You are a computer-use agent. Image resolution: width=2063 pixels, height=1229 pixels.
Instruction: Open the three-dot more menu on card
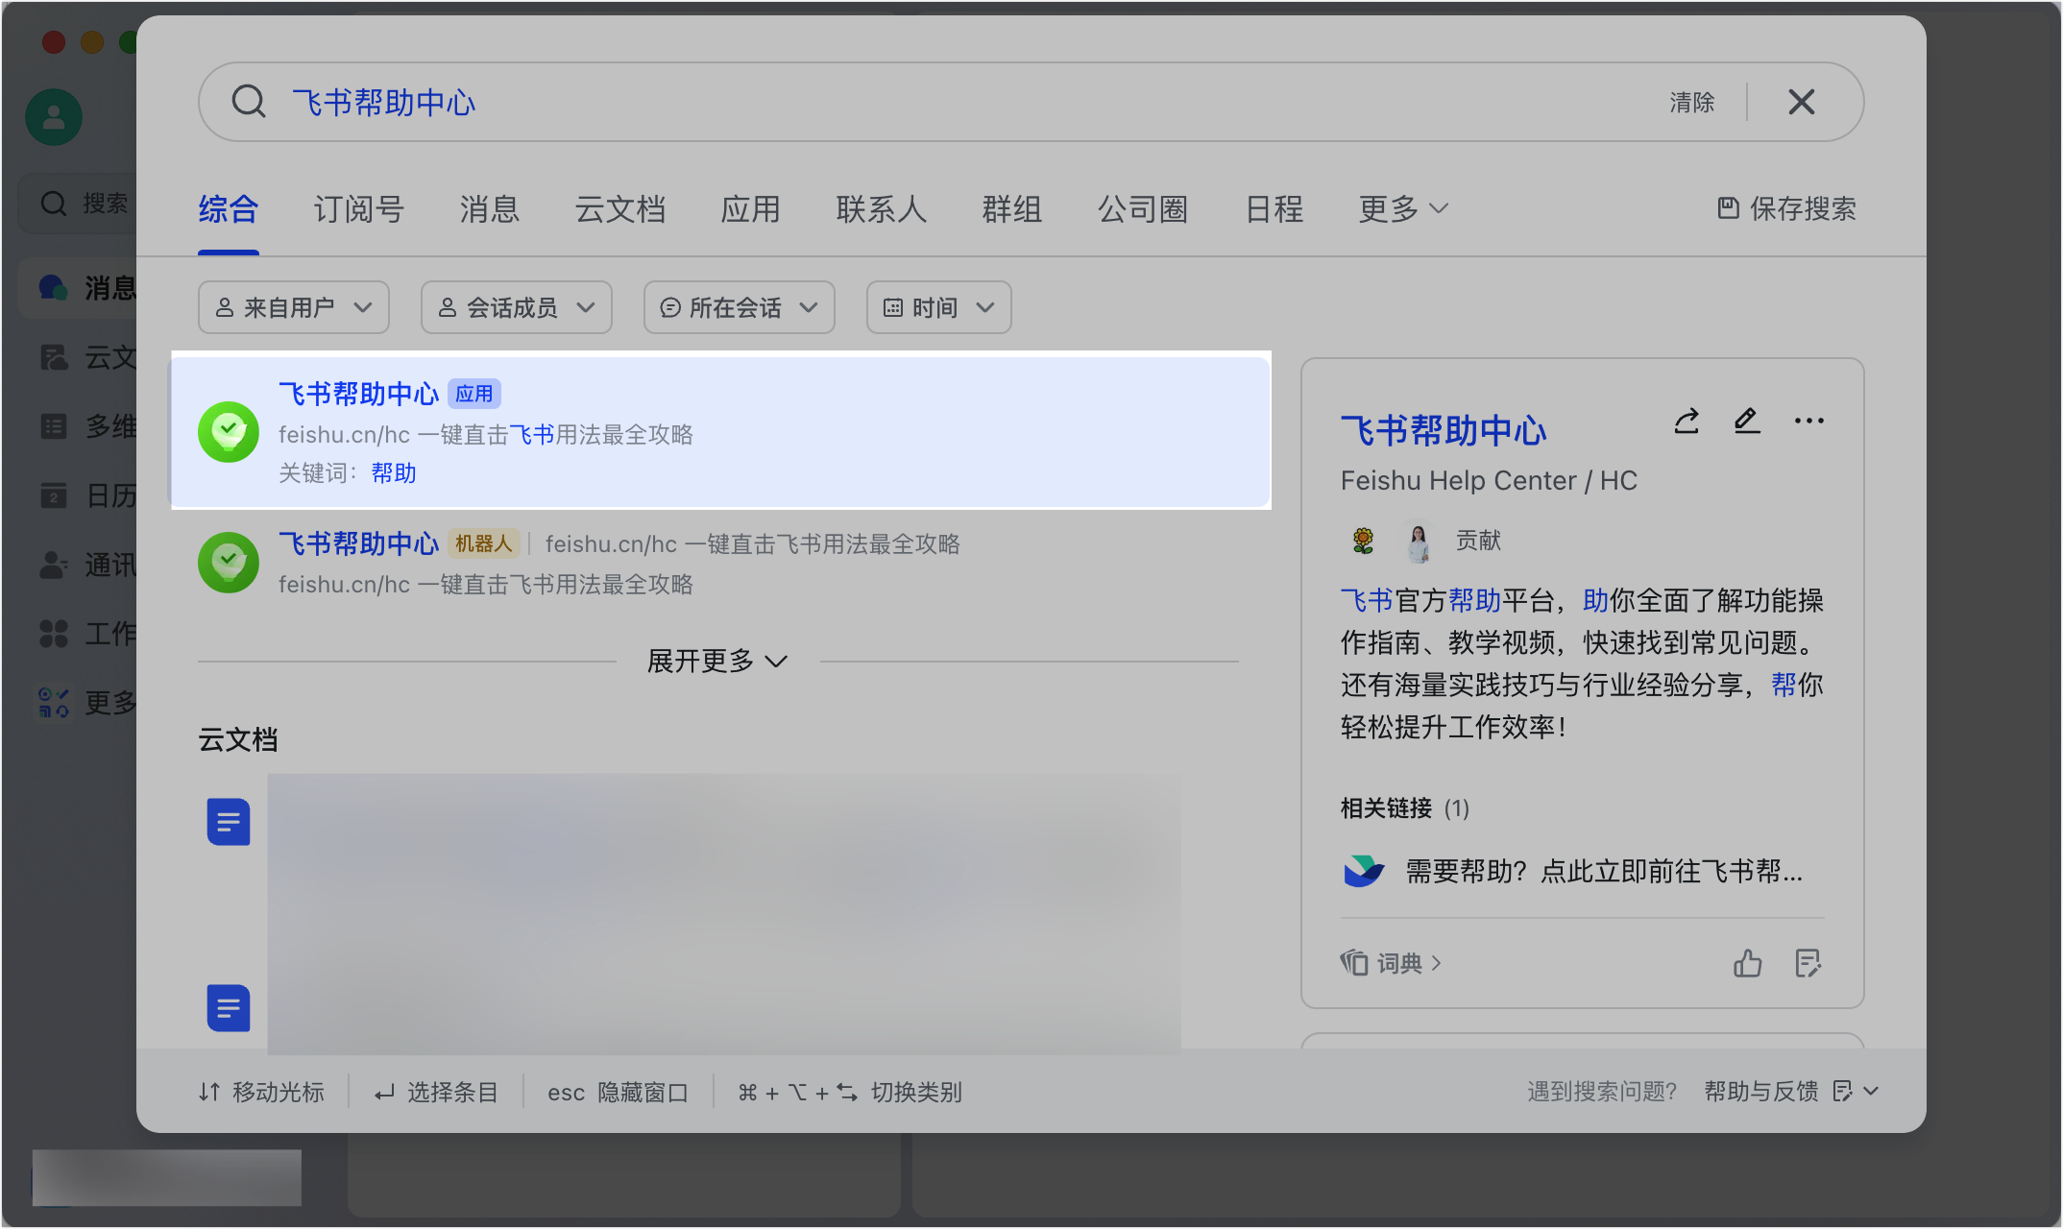(1808, 422)
